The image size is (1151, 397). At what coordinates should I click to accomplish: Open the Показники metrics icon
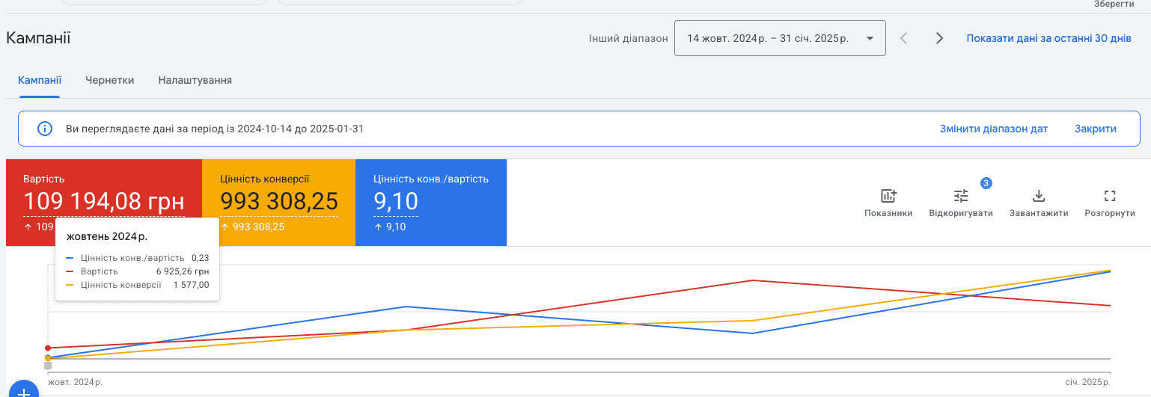click(x=888, y=196)
